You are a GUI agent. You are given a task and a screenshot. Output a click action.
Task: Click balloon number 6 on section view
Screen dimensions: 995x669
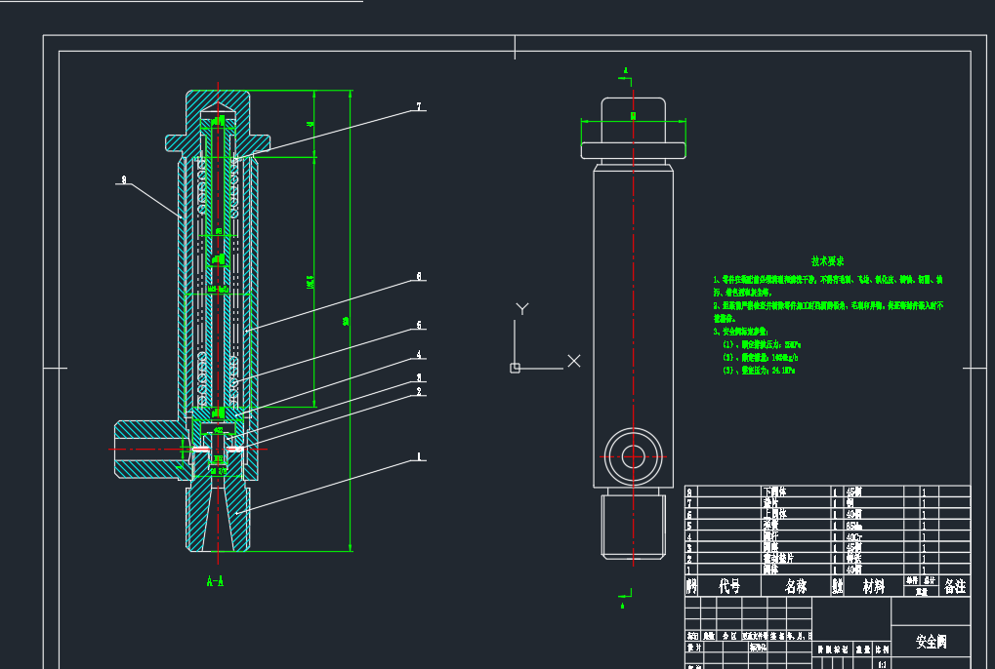[419, 276]
